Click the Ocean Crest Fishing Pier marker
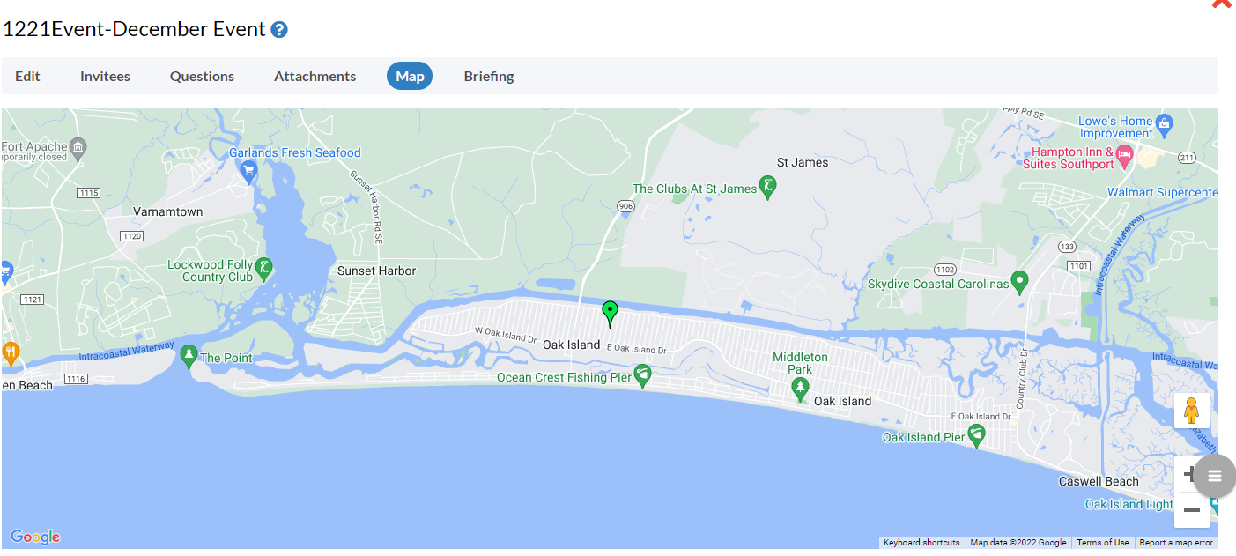Viewport: 1236px width, 556px height. [x=643, y=375]
